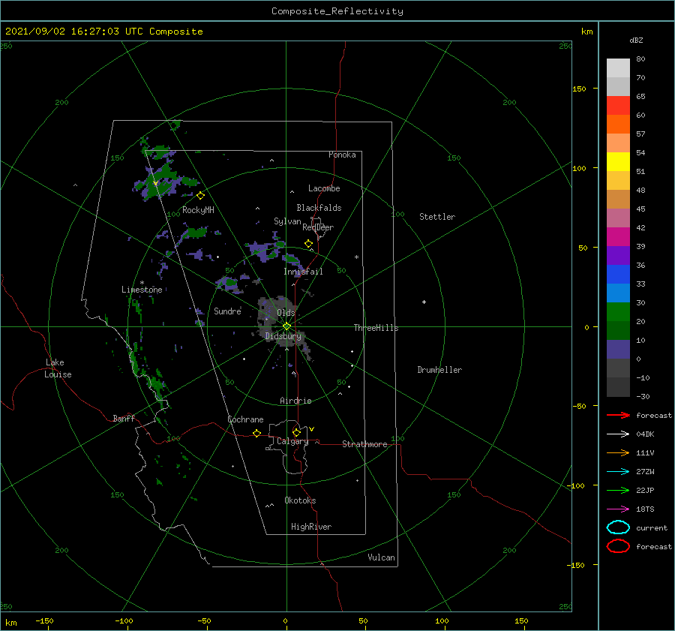This screenshot has width=675, height=631.
Task: Click the Okotoks city label
Action: (300, 500)
